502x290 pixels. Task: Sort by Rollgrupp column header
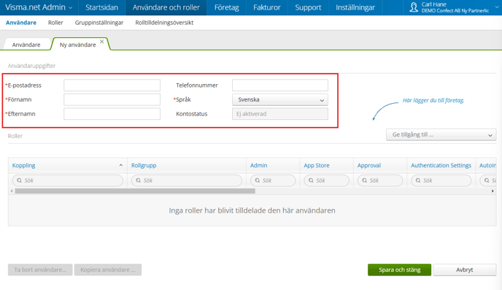[x=144, y=165]
